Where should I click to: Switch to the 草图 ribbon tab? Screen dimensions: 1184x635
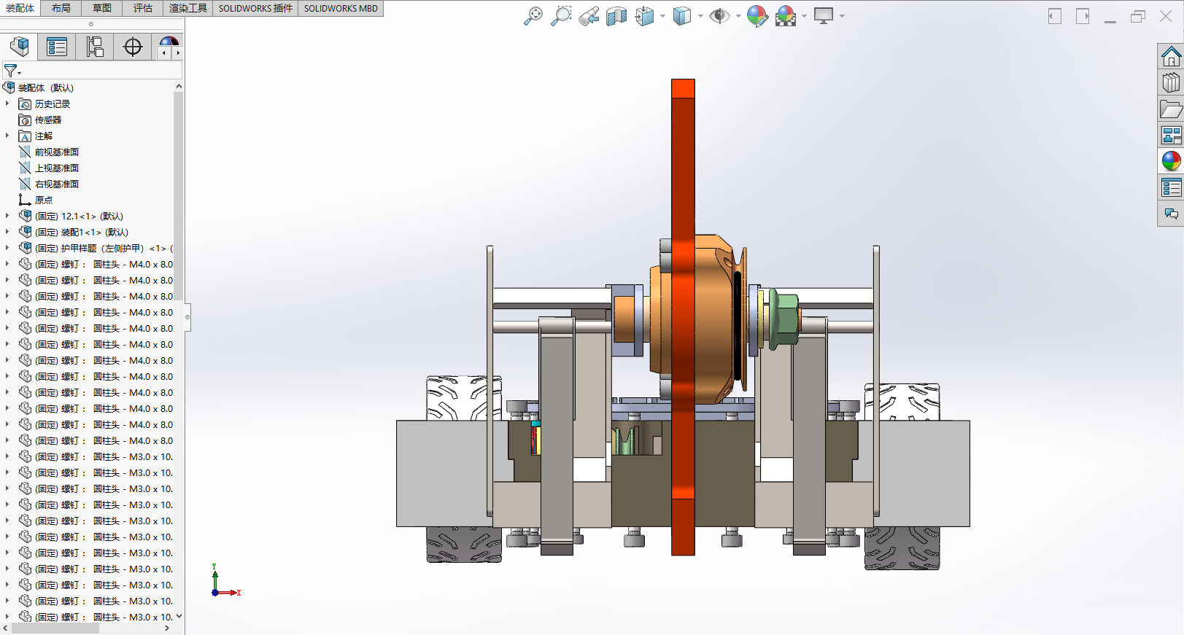(x=102, y=8)
